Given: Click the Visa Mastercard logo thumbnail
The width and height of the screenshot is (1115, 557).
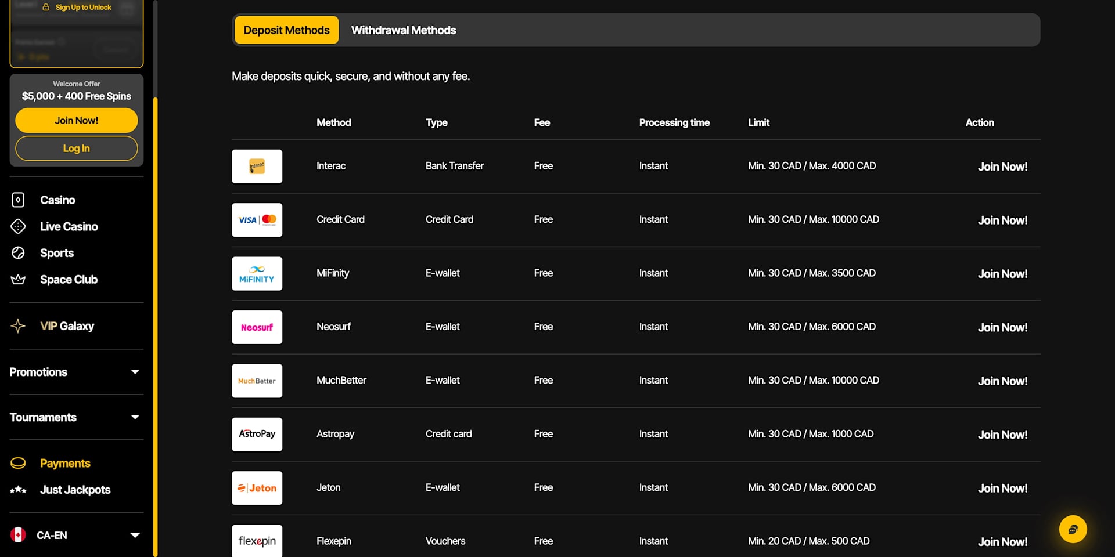Looking at the screenshot, I should [257, 220].
